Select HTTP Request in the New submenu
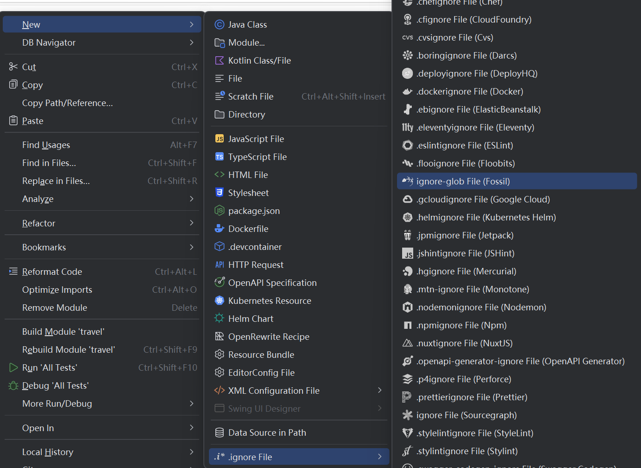The height and width of the screenshot is (468, 641). click(299, 265)
